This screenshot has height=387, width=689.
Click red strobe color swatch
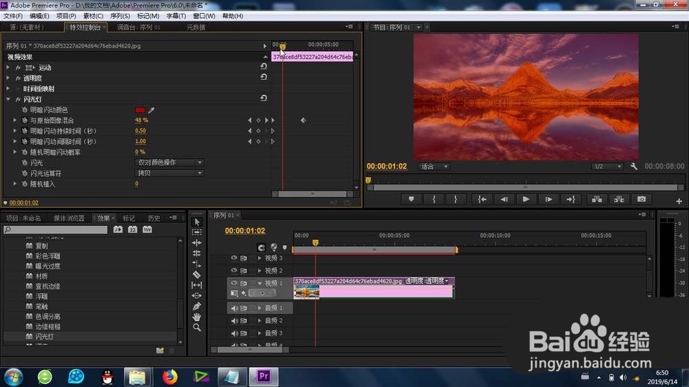[140, 109]
